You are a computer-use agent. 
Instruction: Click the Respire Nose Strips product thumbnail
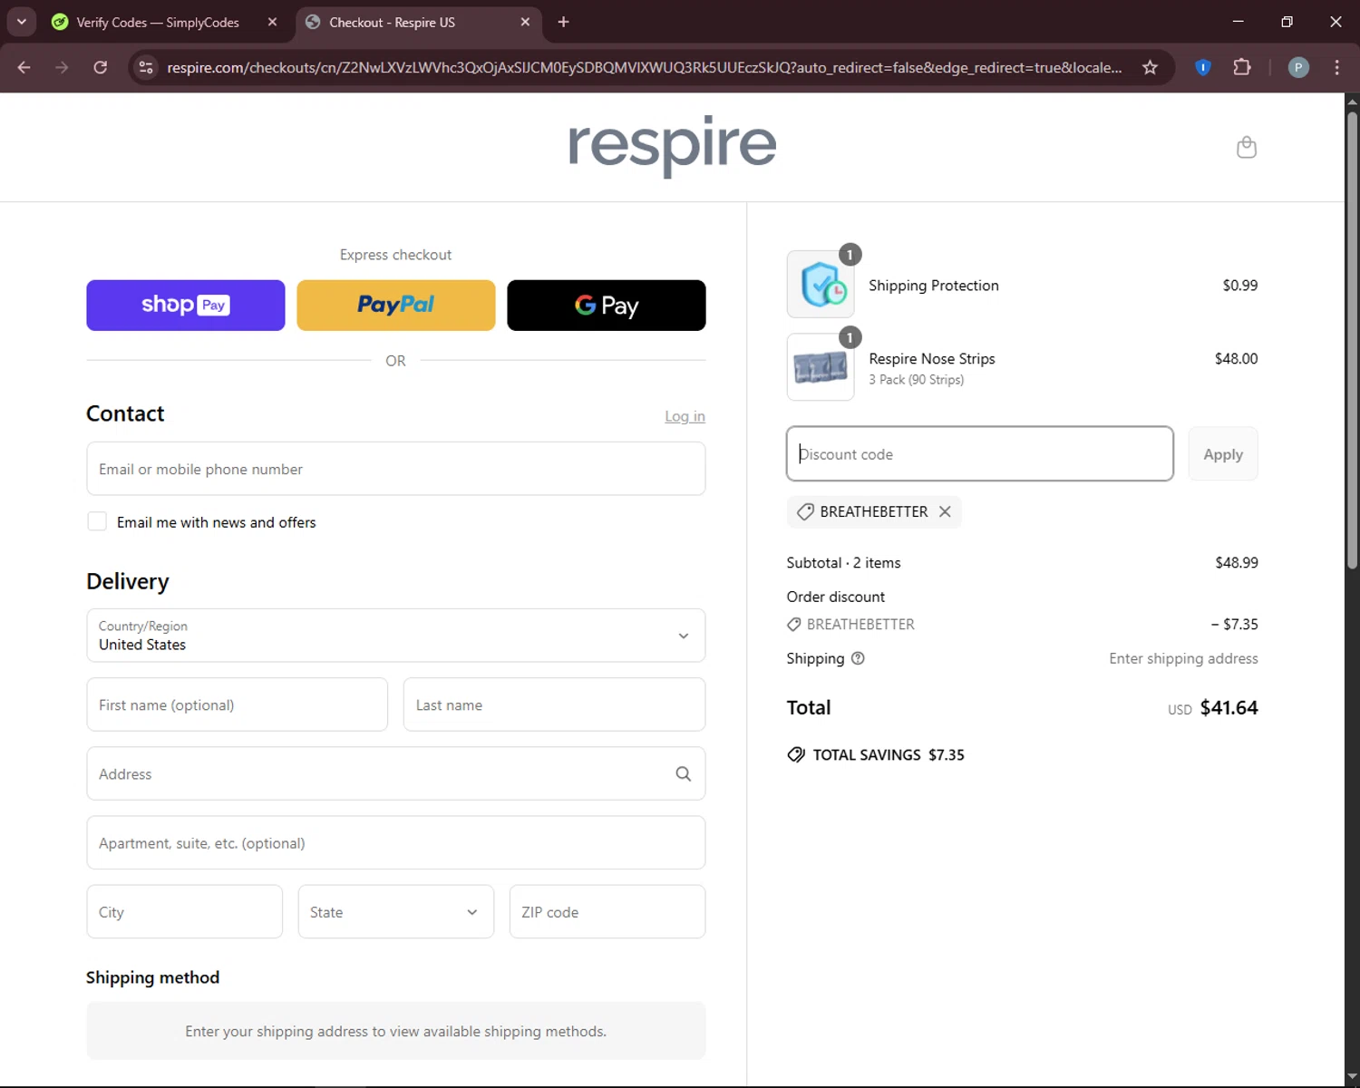[821, 367]
